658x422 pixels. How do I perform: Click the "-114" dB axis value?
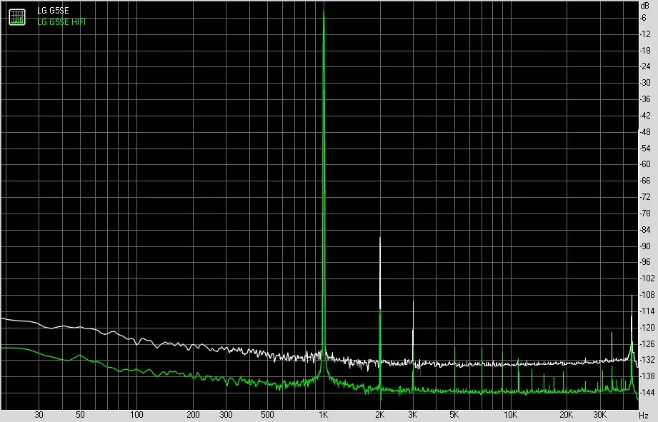647,311
